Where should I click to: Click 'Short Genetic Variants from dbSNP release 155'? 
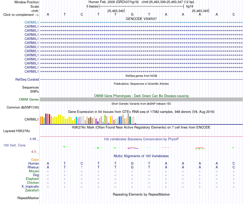[141, 104]
